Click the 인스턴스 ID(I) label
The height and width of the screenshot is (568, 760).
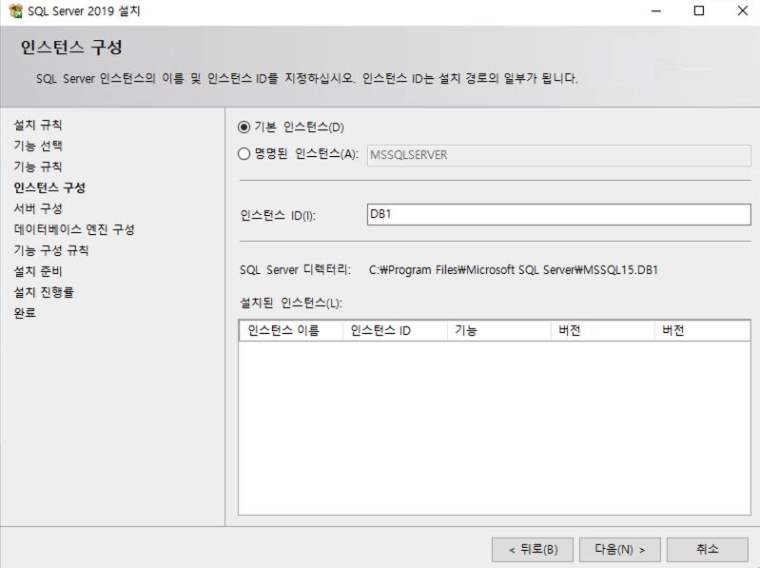pyautogui.click(x=278, y=215)
